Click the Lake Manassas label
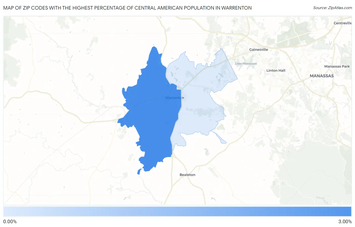The image size is (355, 227). click(x=246, y=64)
